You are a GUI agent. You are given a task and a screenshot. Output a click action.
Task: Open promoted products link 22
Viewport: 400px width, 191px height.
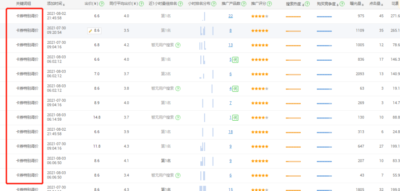(x=231, y=16)
